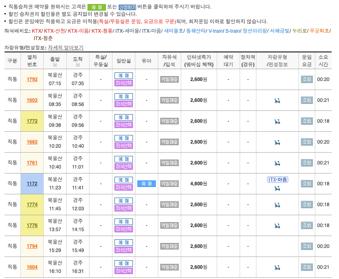This screenshot has height=279, width=339.
Task: Click ITX-마음 badge in train 1172 row
Action: 277,180
